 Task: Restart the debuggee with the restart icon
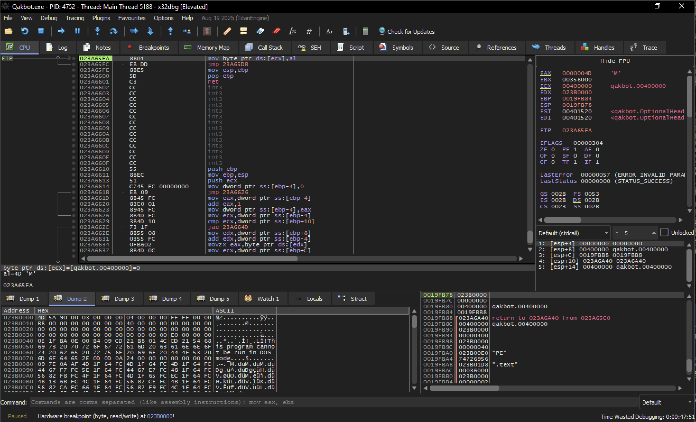(x=25, y=31)
